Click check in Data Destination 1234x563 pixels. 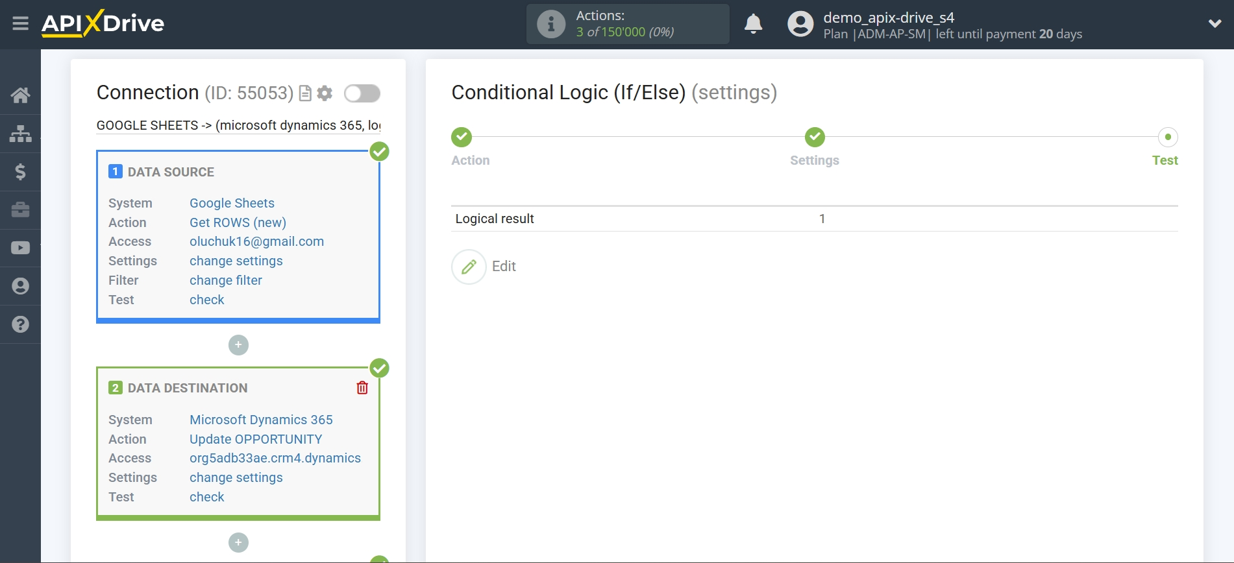pyautogui.click(x=207, y=497)
